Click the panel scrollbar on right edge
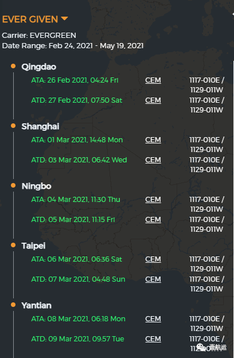 (x=233, y=209)
